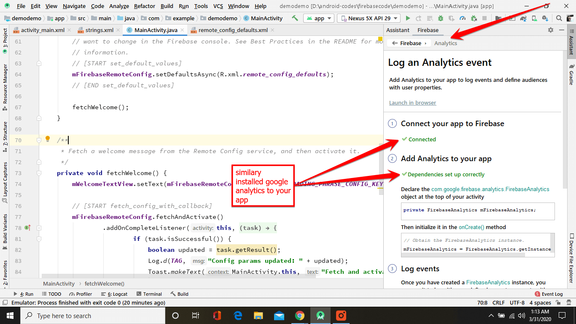Viewport: 576px width, 324px height.
Task: Expand the folded lambda marker on line 78
Action: click(x=39, y=228)
